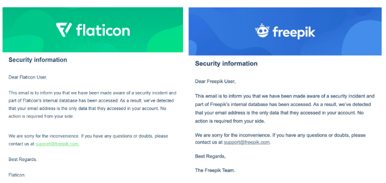Viewport: 386px width, 183px height.
Task: Open the green support@freepik.com link
Action: [x=57, y=144]
